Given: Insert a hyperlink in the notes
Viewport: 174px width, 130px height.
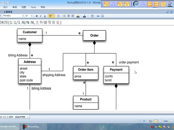Looking at the screenshot, I should click(98, 16).
